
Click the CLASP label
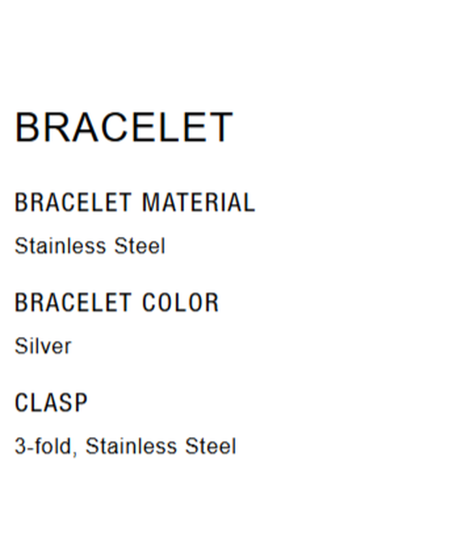point(51,403)
